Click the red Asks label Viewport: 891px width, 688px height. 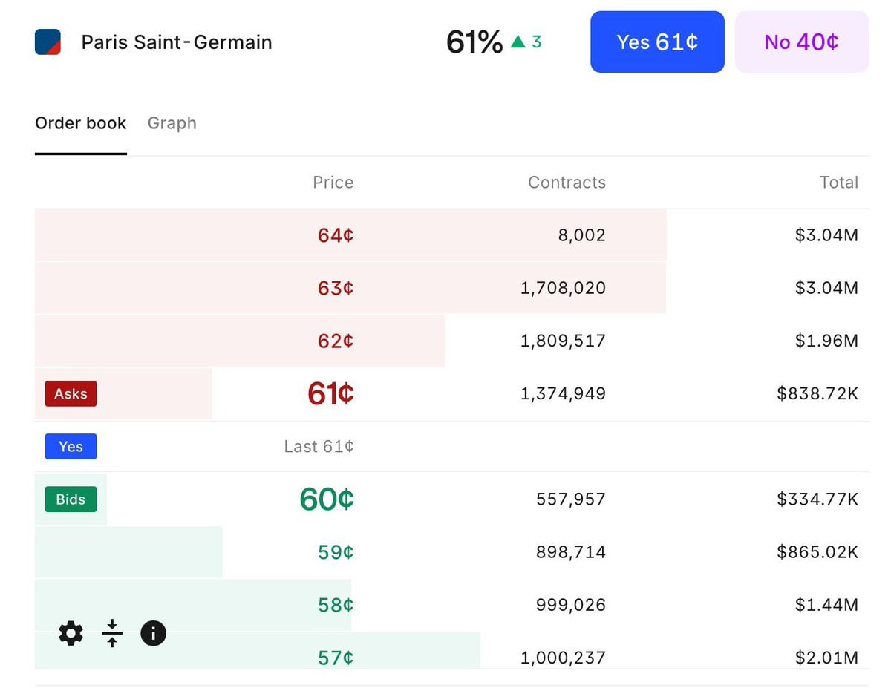pos(71,394)
